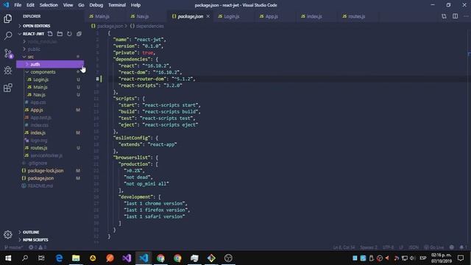Open File Explorer from taskbar
This screenshot has width=471, height=265.
(x=76, y=258)
